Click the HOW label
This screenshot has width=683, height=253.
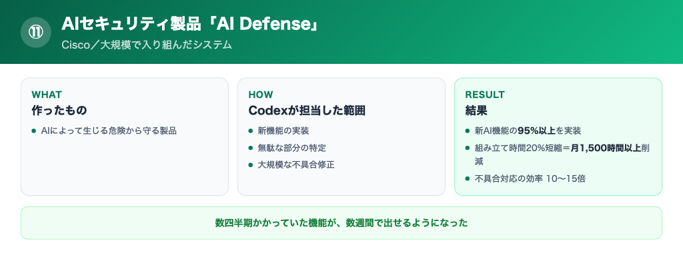[261, 95]
